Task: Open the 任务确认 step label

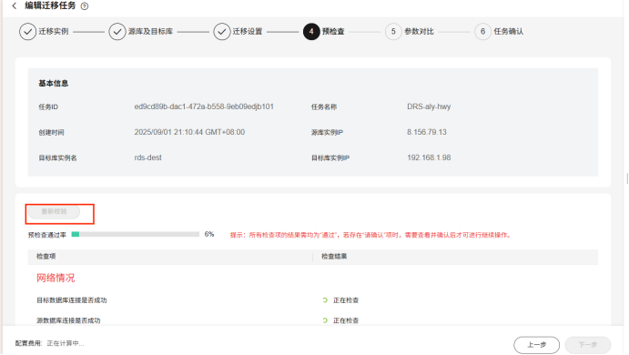Action: coord(509,31)
